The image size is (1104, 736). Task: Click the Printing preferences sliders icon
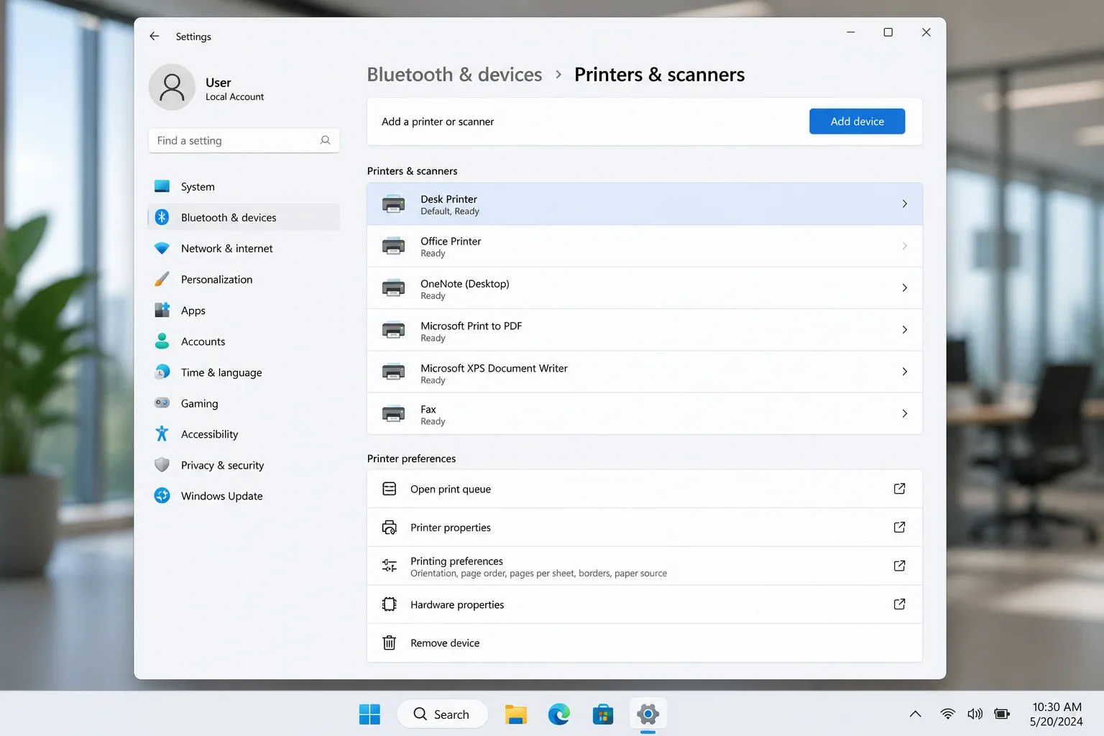pyautogui.click(x=390, y=566)
